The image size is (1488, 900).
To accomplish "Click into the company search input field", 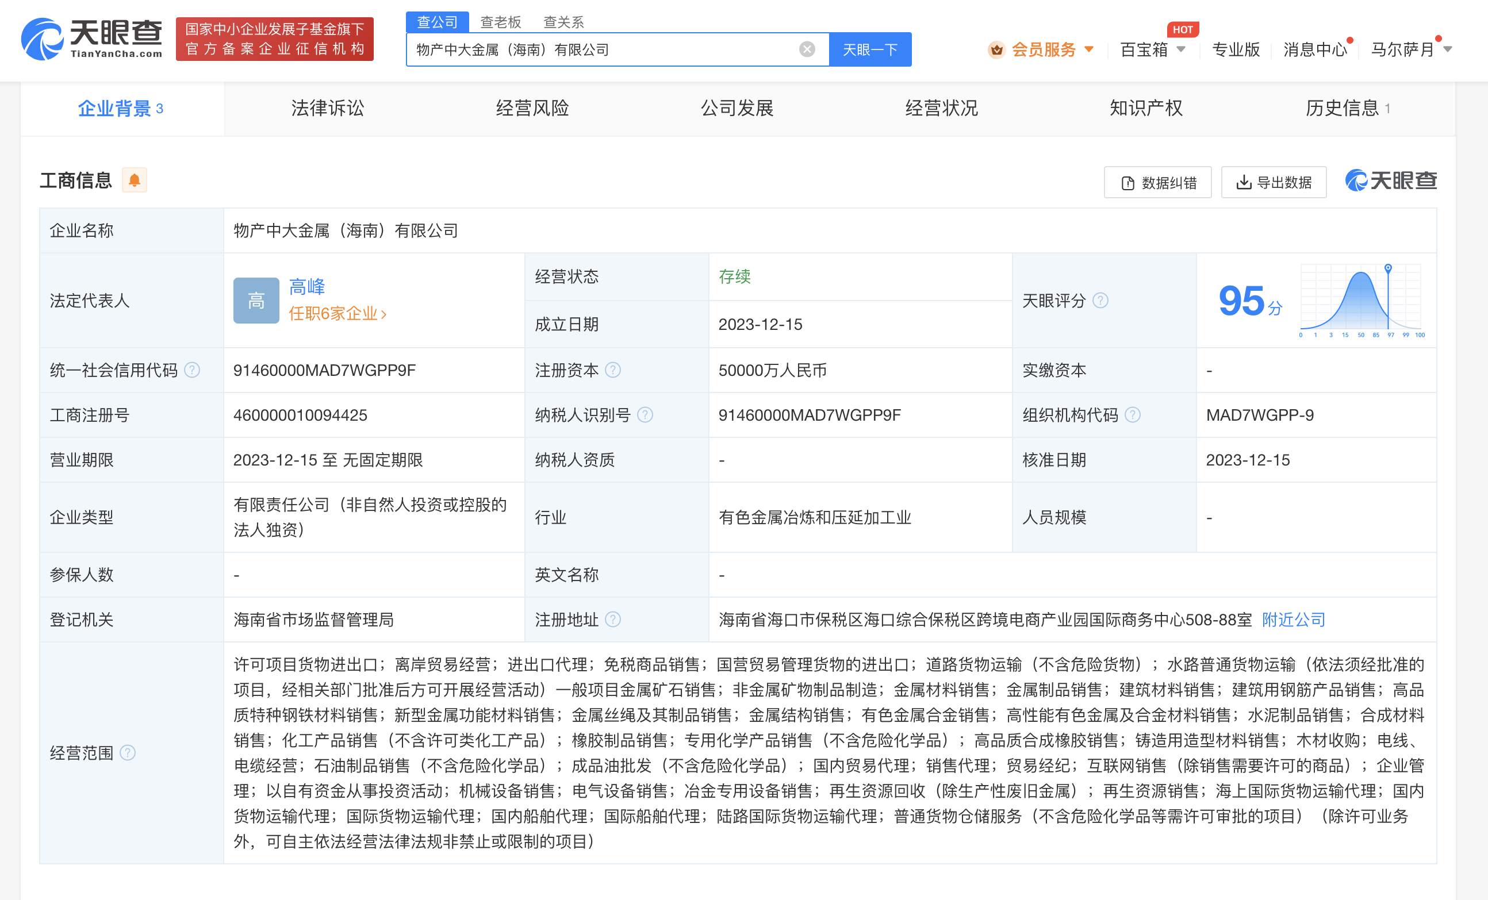I will [x=604, y=49].
